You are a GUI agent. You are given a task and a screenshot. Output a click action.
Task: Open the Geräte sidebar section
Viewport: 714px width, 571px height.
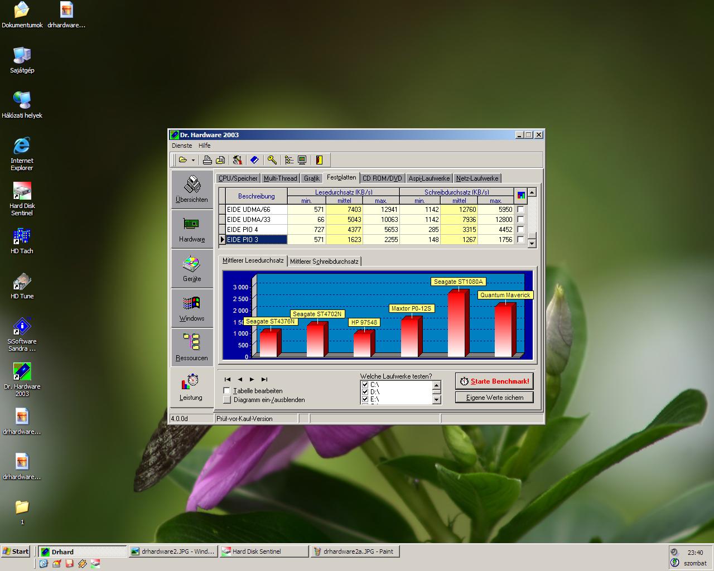(x=192, y=269)
